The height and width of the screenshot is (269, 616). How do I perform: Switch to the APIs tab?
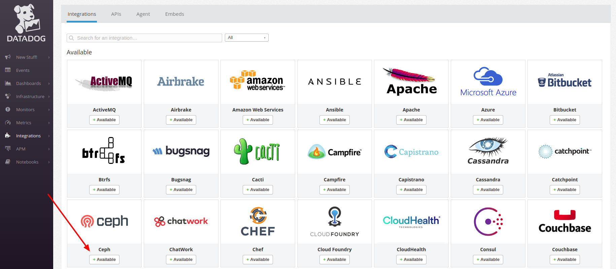[x=116, y=14]
